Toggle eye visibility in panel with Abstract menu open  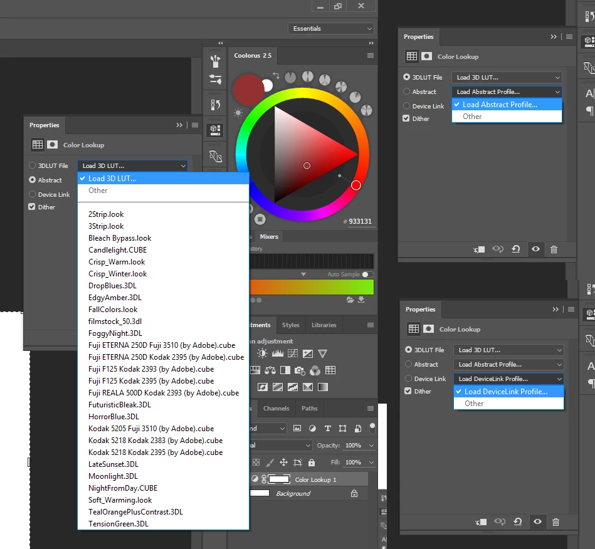click(535, 249)
